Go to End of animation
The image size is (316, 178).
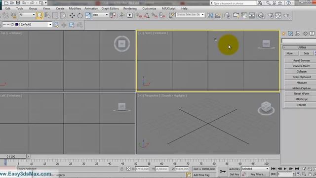(297, 169)
